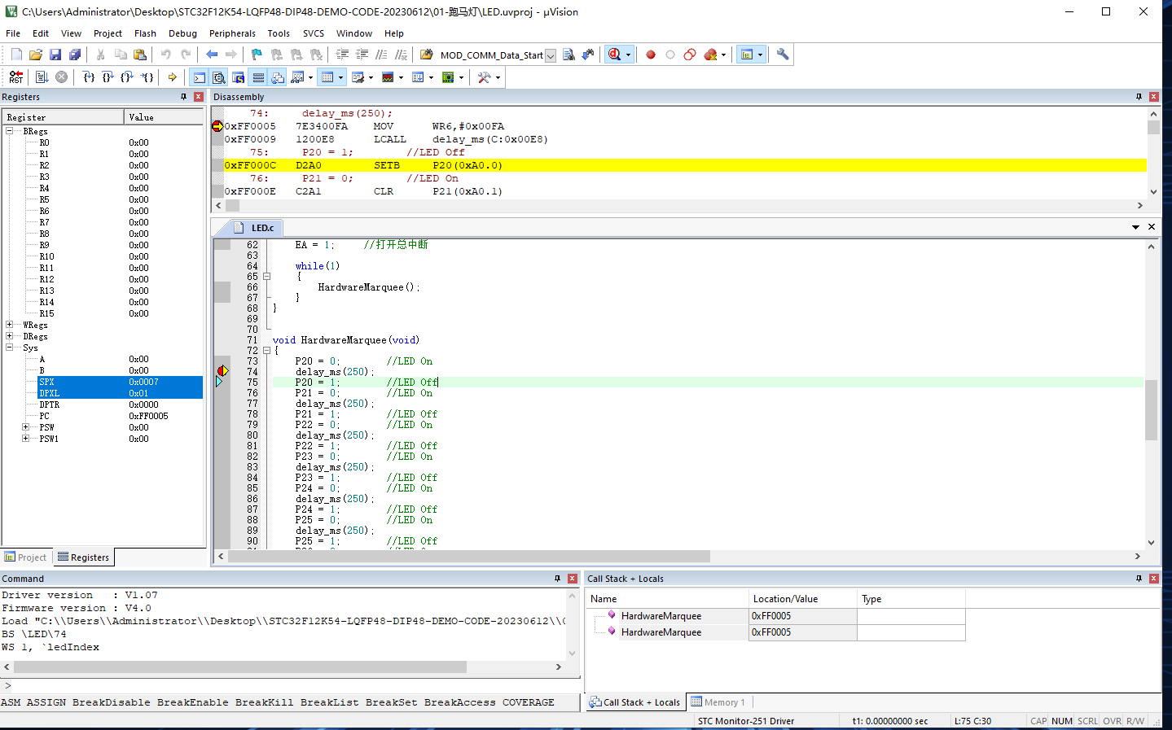
Task: Select the SPX register row
Action: 120,382
